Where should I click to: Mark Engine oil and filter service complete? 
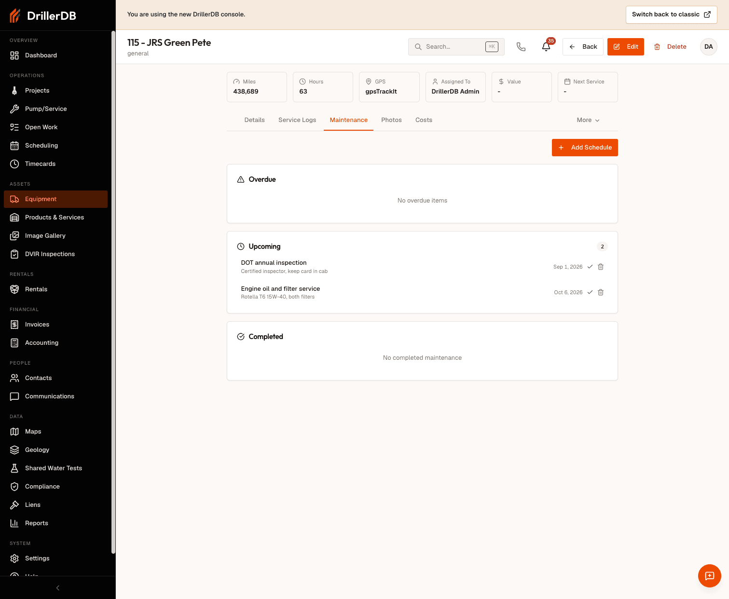click(x=590, y=292)
